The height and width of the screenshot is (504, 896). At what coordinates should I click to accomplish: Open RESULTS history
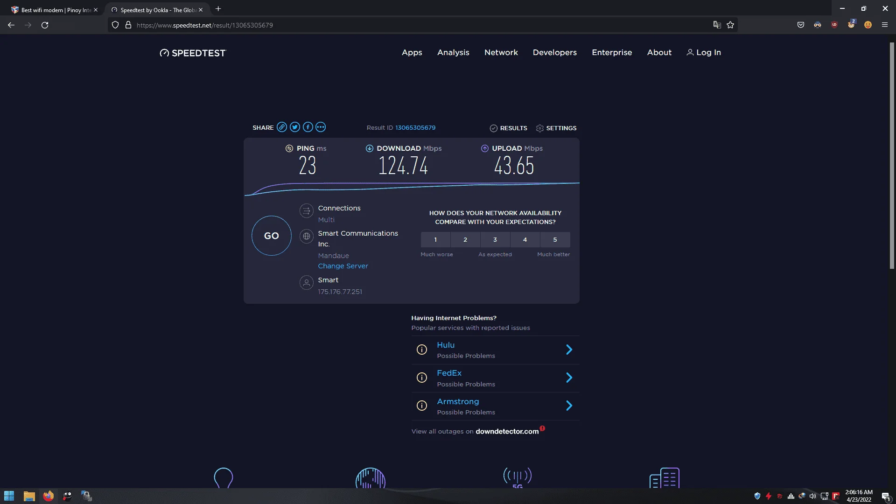point(509,128)
